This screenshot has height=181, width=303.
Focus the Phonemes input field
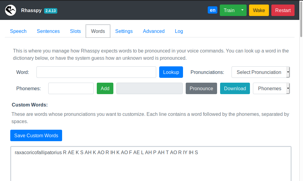[x=71, y=88]
